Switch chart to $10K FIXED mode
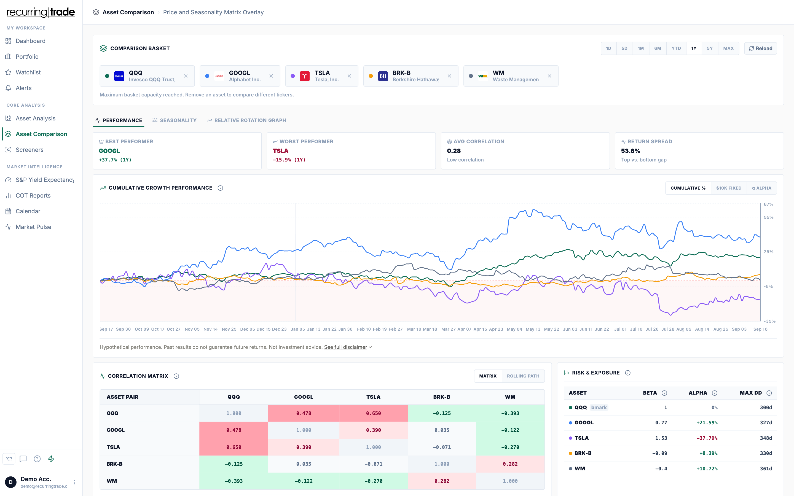 729,188
